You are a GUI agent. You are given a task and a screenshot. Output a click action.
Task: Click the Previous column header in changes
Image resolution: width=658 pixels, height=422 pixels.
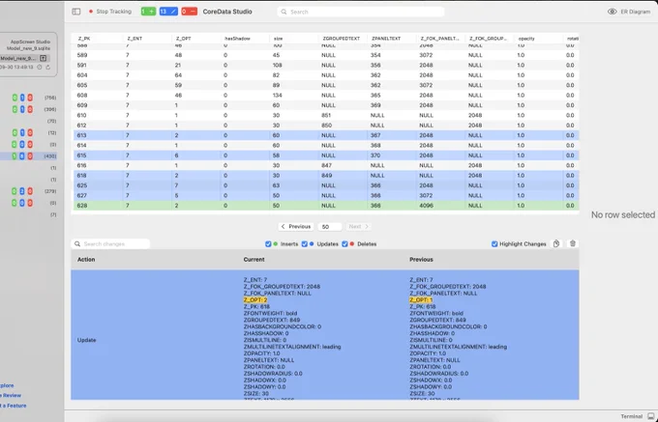[421, 260]
